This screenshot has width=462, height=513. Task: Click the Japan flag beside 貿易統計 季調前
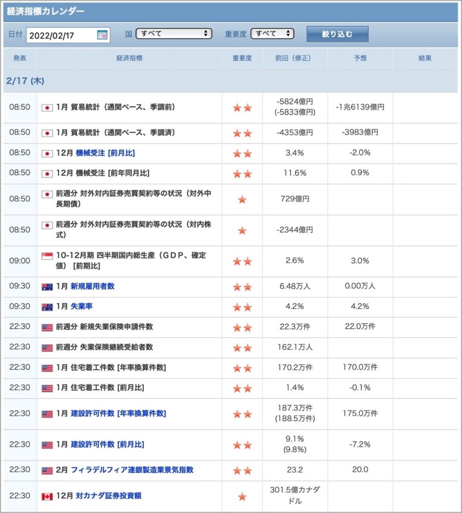coord(47,108)
